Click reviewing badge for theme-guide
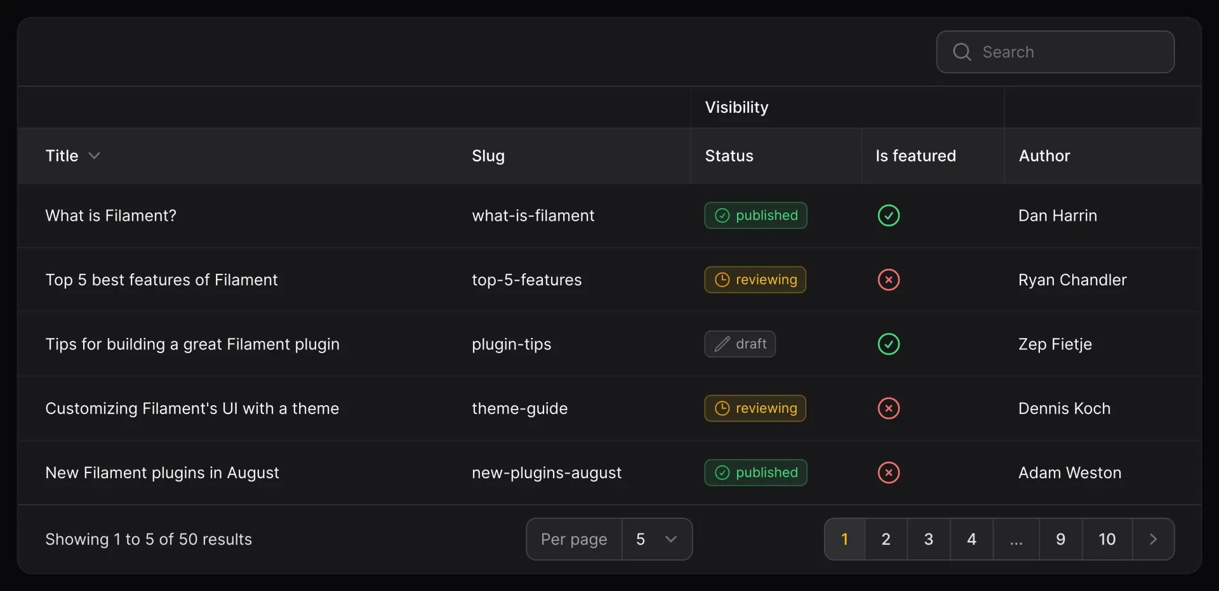 (755, 408)
